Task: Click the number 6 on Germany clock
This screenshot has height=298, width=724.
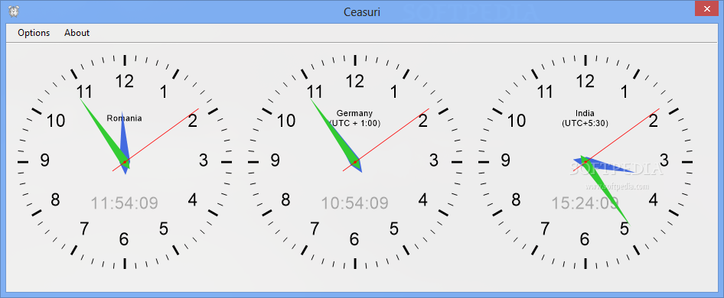Action: point(354,239)
